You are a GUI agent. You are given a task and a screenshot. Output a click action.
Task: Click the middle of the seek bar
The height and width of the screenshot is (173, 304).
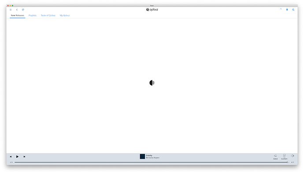tap(152, 162)
